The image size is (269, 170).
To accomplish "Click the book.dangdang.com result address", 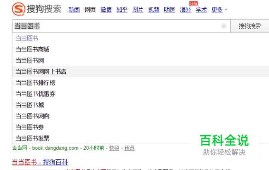I will point(55,148).
